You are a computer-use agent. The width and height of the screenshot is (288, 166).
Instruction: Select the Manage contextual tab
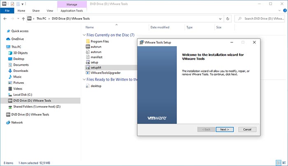pyautogui.click(x=72, y=5)
